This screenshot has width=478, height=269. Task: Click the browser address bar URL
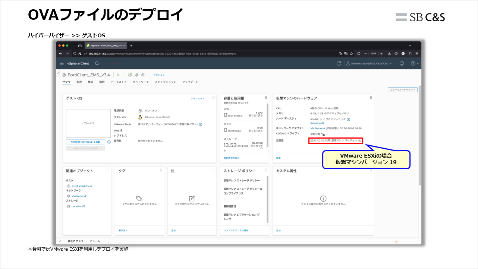(162, 54)
